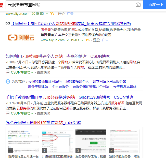Select suggestion 建立网站不用云服务器
The image size is (166, 158).
pyautogui.click(x=109, y=81)
